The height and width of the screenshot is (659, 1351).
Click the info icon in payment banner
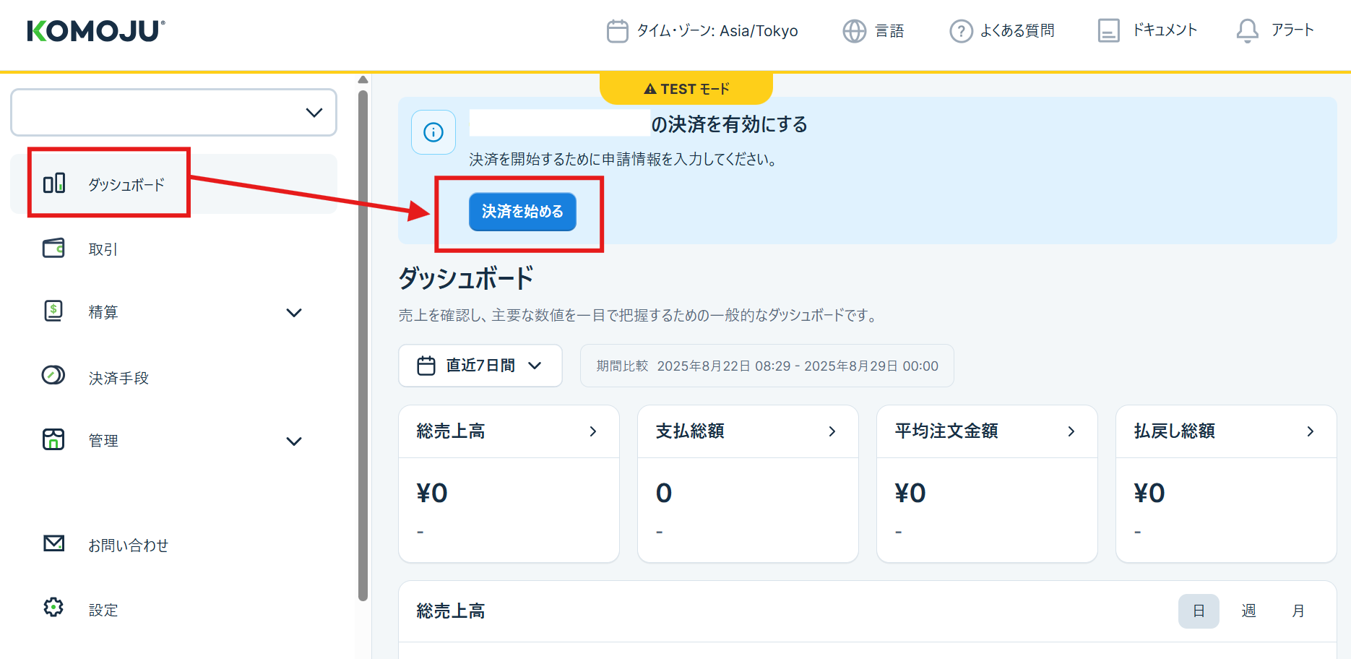coord(433,132)
